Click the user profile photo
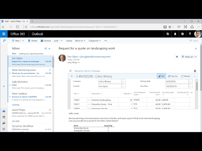This screenshot has height=151, width=202. 198,34
